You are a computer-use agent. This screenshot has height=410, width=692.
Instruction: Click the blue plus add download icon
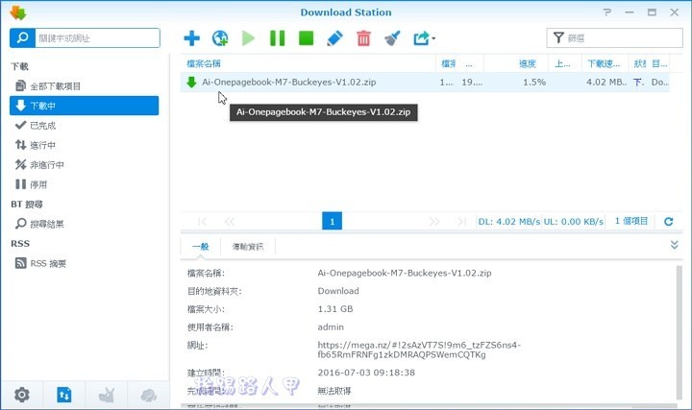(191, 38)
